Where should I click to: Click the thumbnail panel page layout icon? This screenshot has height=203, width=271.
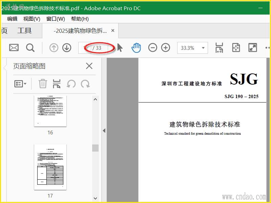[x=57, y=84]
